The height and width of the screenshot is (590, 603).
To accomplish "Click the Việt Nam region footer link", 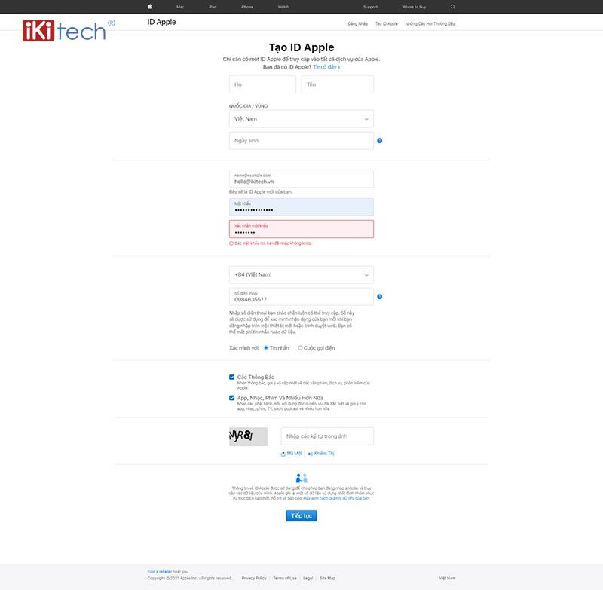I will (447, 578).
